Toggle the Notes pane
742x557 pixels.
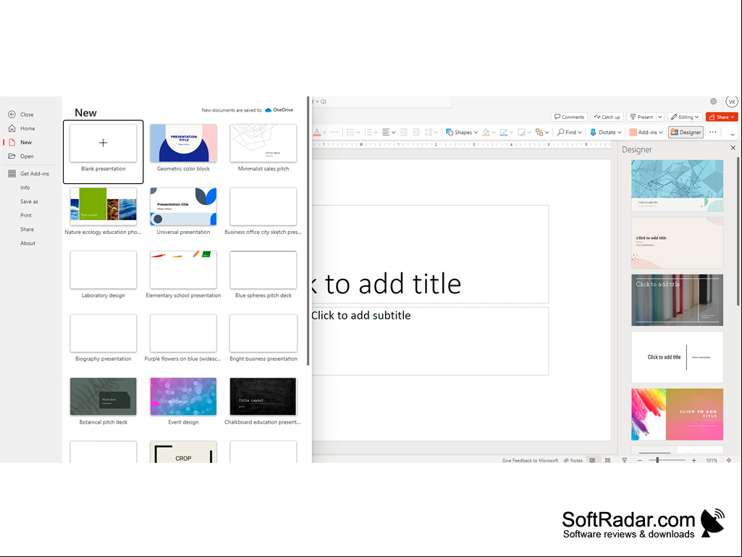click(x=573, y=461)
